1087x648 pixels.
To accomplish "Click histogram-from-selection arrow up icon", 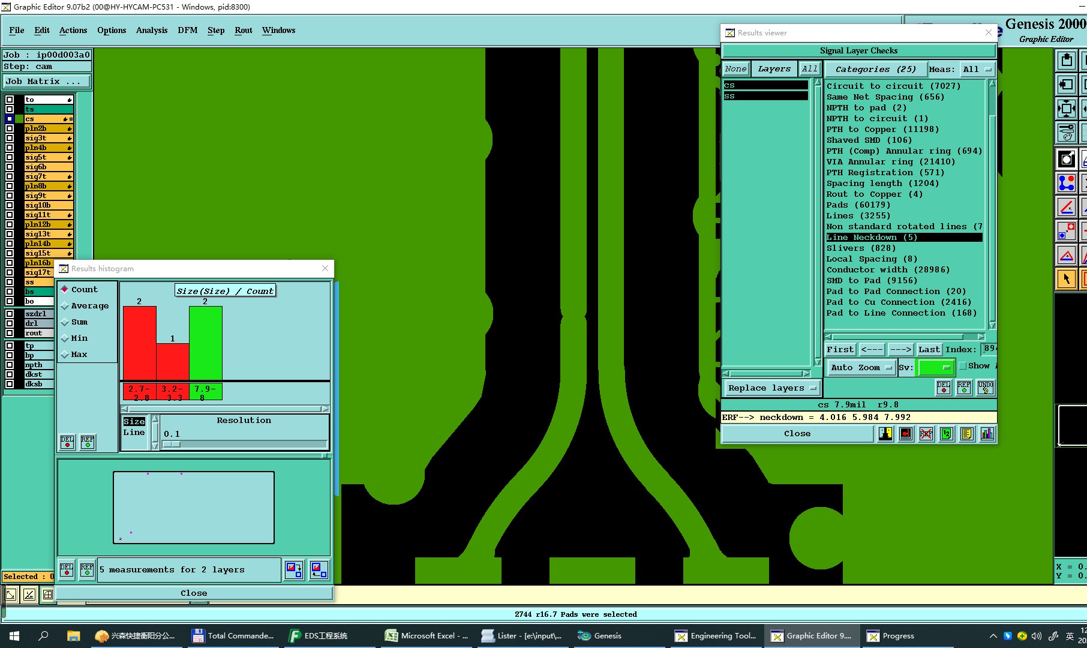I will pyautogui.click(x=319, y=569).
